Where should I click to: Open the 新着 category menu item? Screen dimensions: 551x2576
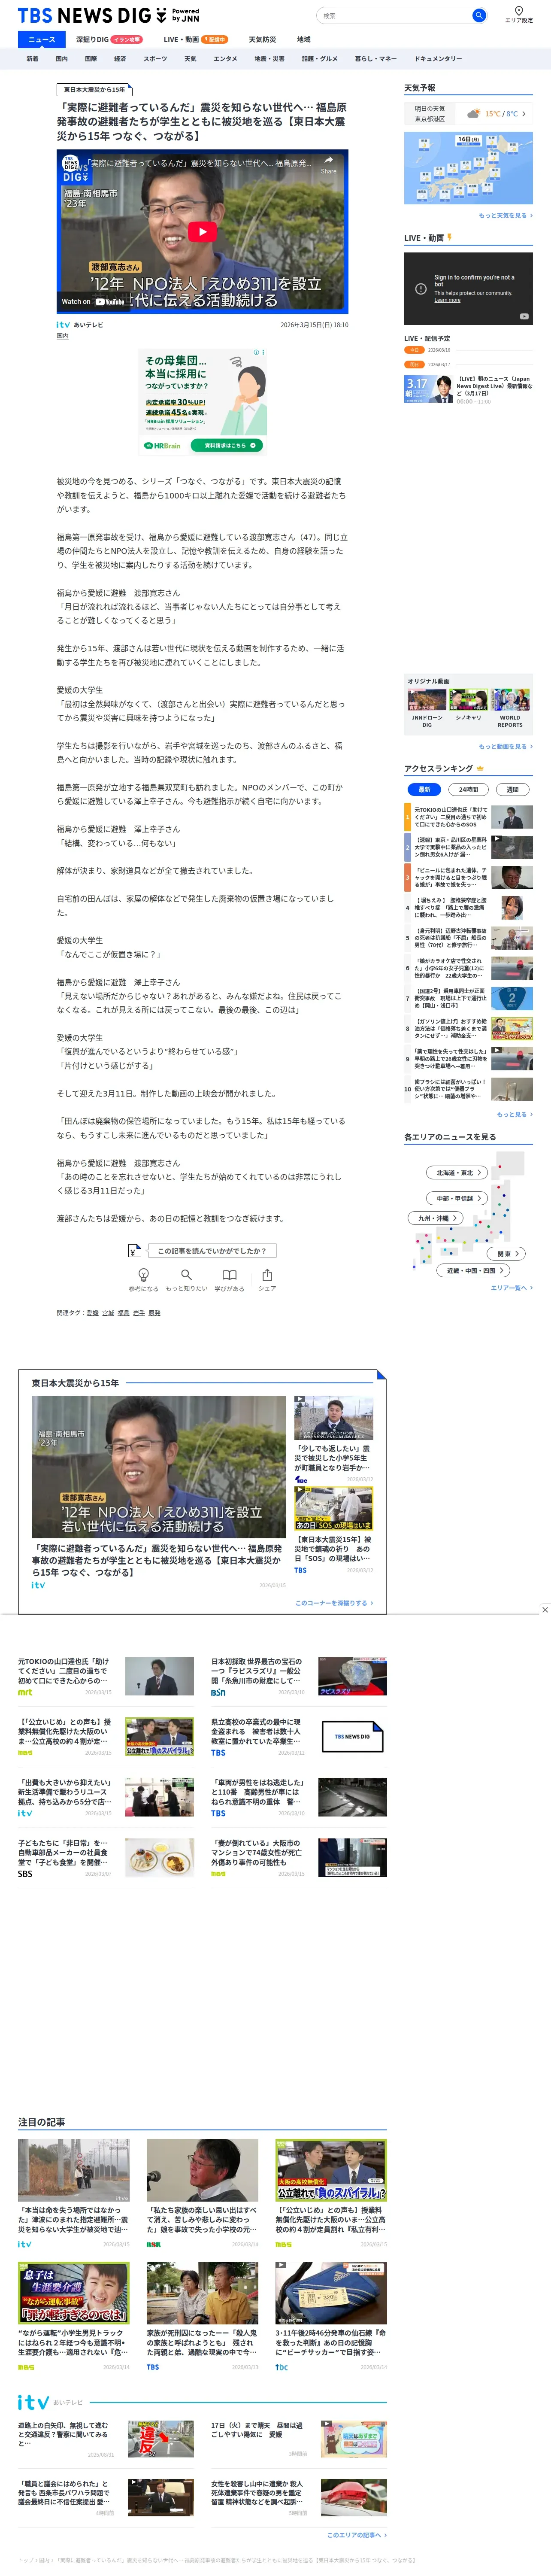point(32,59)
